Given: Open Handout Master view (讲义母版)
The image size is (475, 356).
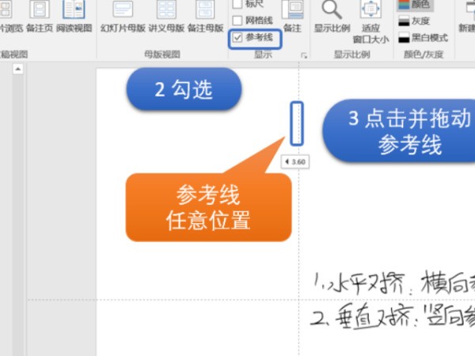Looking at the screenshot, I should (166, 17).
